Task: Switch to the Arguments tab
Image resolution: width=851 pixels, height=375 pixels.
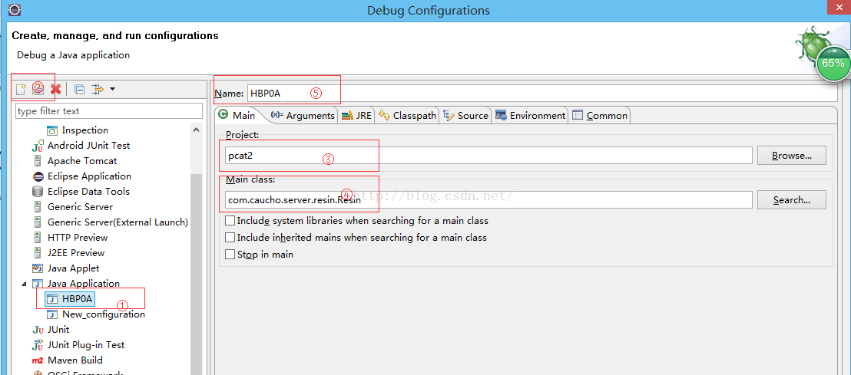Action: [303, 116]
